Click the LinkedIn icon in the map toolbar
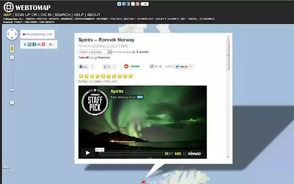294x184 pixels. tap(29, 44)
